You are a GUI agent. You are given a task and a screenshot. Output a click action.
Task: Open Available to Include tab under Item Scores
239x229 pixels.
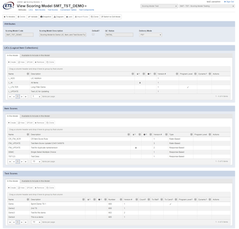[36, 116]
